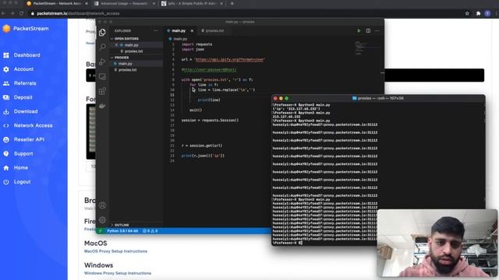Open the Run and Debug view icon

coord(102,61)
